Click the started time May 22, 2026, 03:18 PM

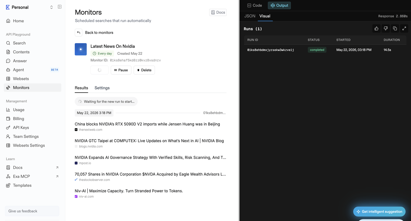354,50
